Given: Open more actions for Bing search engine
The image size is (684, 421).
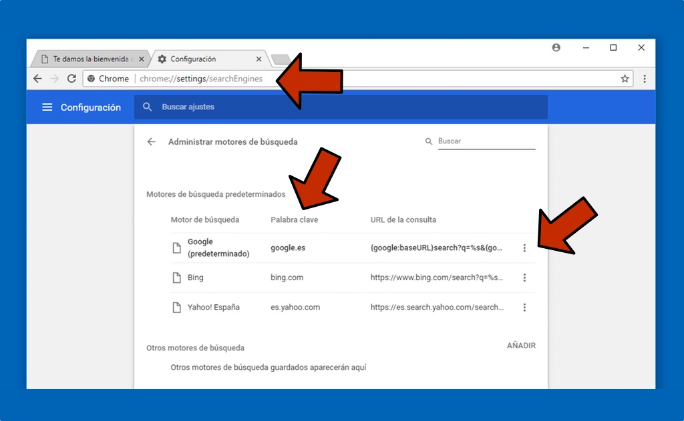Looking at the screenshot, I should pyautogui.click(x=524, y=278).
